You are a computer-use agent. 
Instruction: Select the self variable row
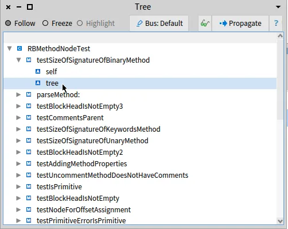tap(140, 71)
